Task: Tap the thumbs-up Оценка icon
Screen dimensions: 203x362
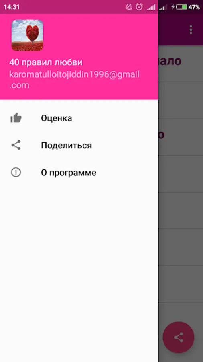Action: (x=16, y=118)
